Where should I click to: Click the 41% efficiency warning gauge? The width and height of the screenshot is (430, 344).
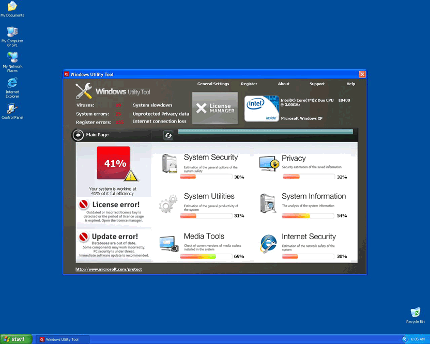pyautogui.click(x=113, y=163)
